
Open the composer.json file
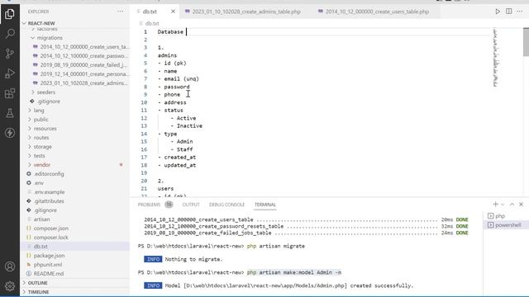pos(50,229)
